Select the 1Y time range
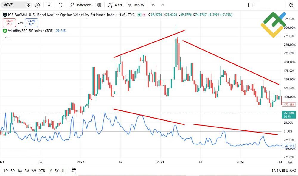 [x=50, y=171]
